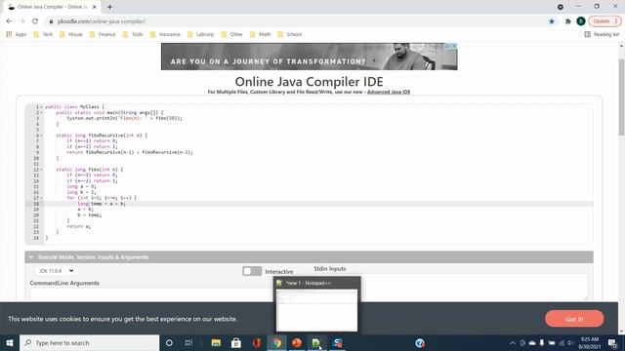Close the banner advertisement
The height and width of the screenshot is (351, 625).
click(x=453, y=46)
